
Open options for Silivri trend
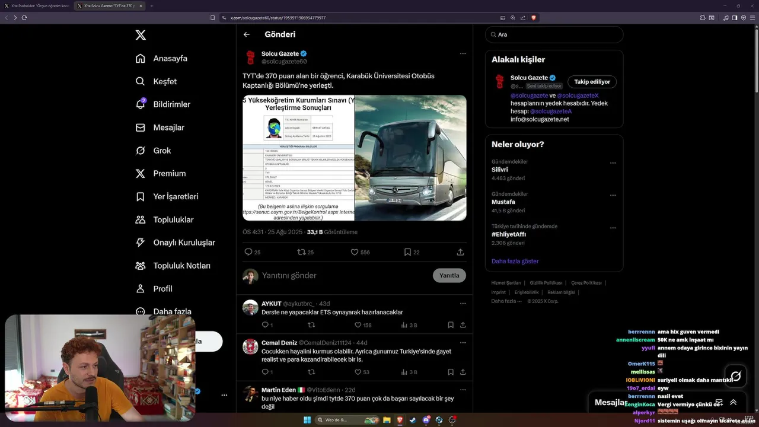(x=613, y=163)
